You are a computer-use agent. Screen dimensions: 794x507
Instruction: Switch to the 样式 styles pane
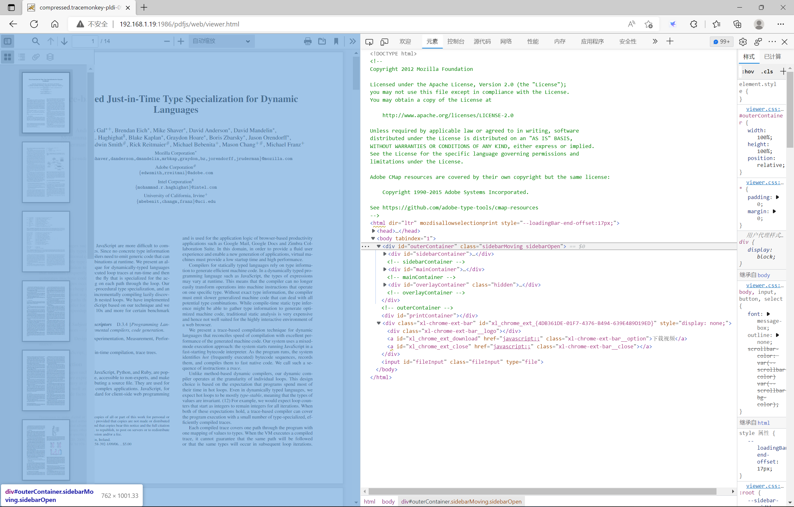pyautogui.click(x=749, y=57)
